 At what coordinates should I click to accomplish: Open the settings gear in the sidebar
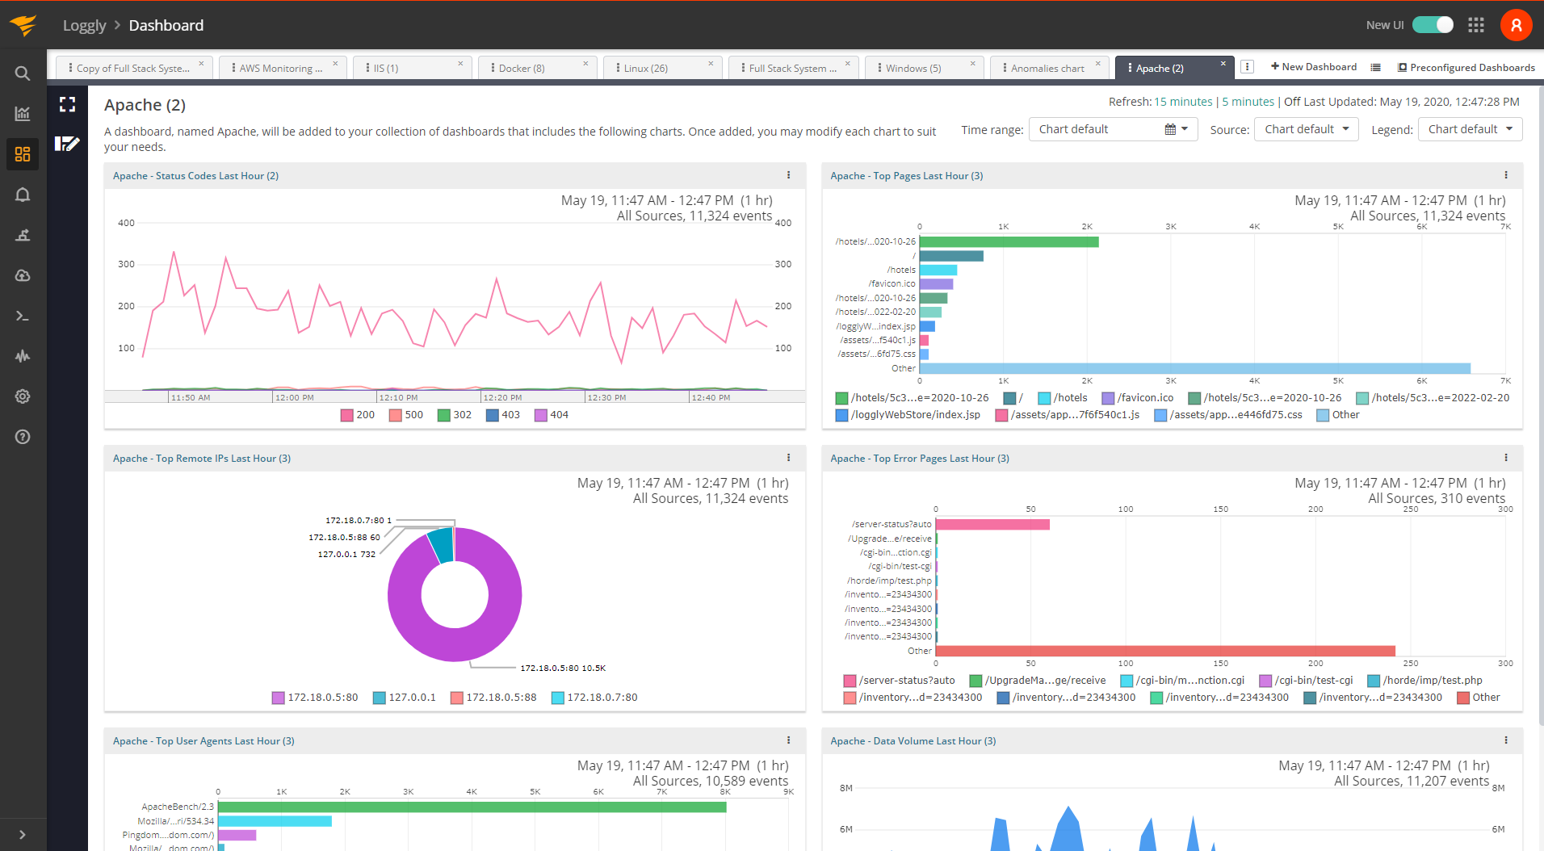23,396
